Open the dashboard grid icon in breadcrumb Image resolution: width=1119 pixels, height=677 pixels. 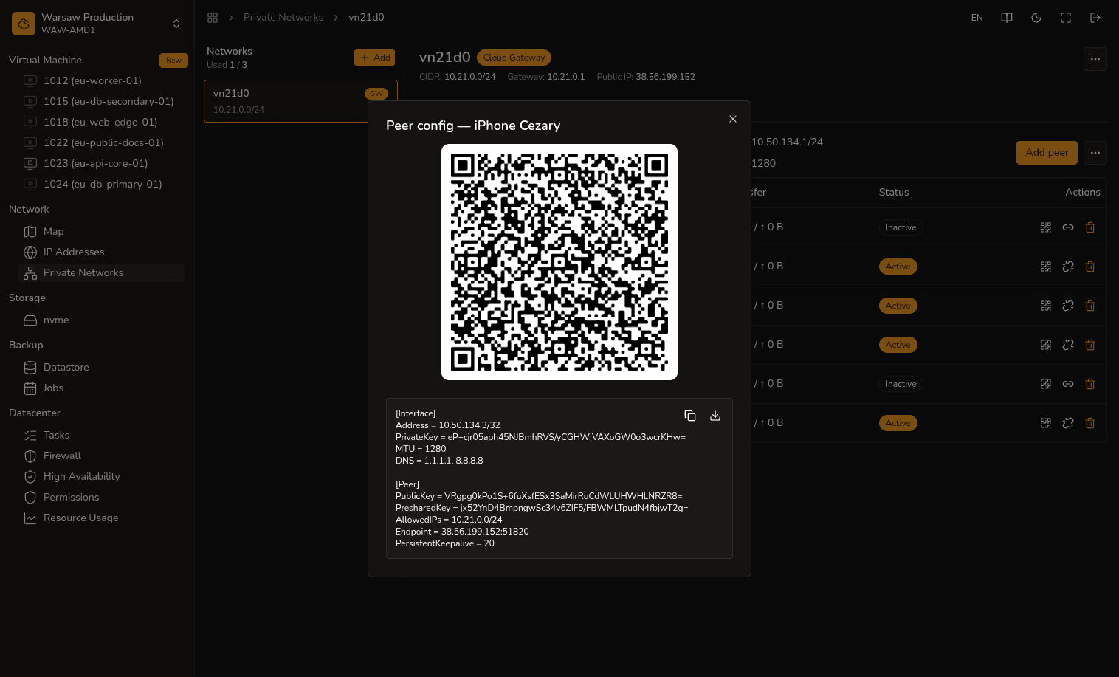click(x=213, y=18)
